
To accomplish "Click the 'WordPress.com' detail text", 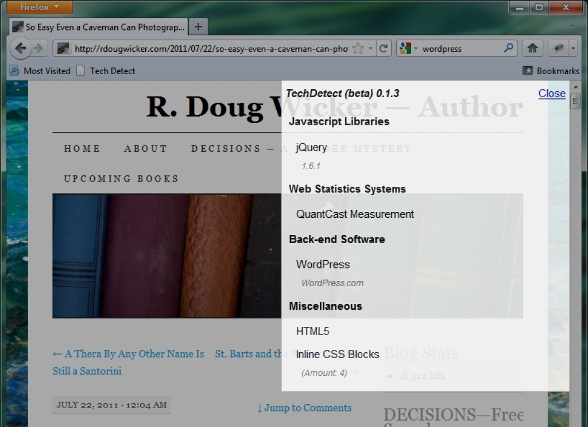I will [x=332, y=283].
